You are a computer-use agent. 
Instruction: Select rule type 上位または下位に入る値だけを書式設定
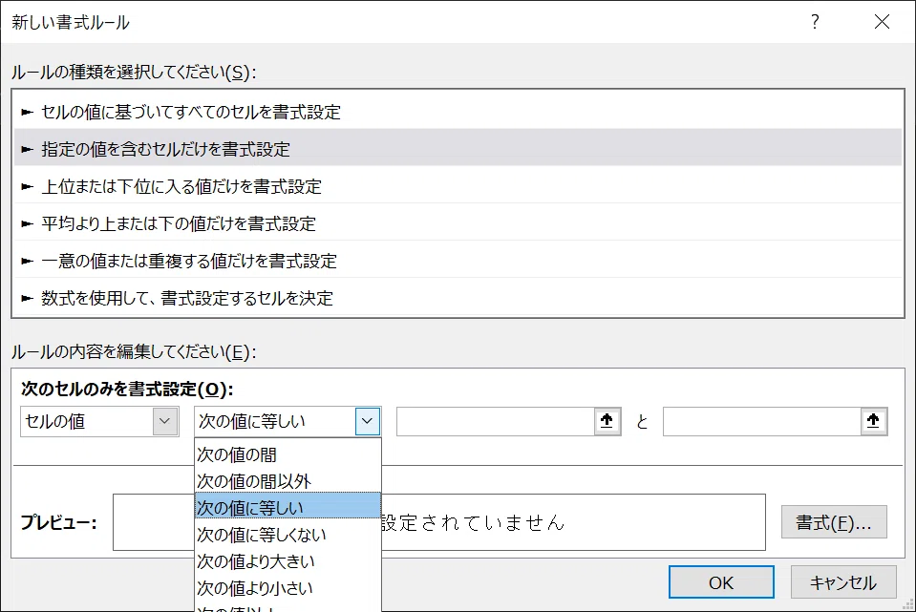click(458, 186)
